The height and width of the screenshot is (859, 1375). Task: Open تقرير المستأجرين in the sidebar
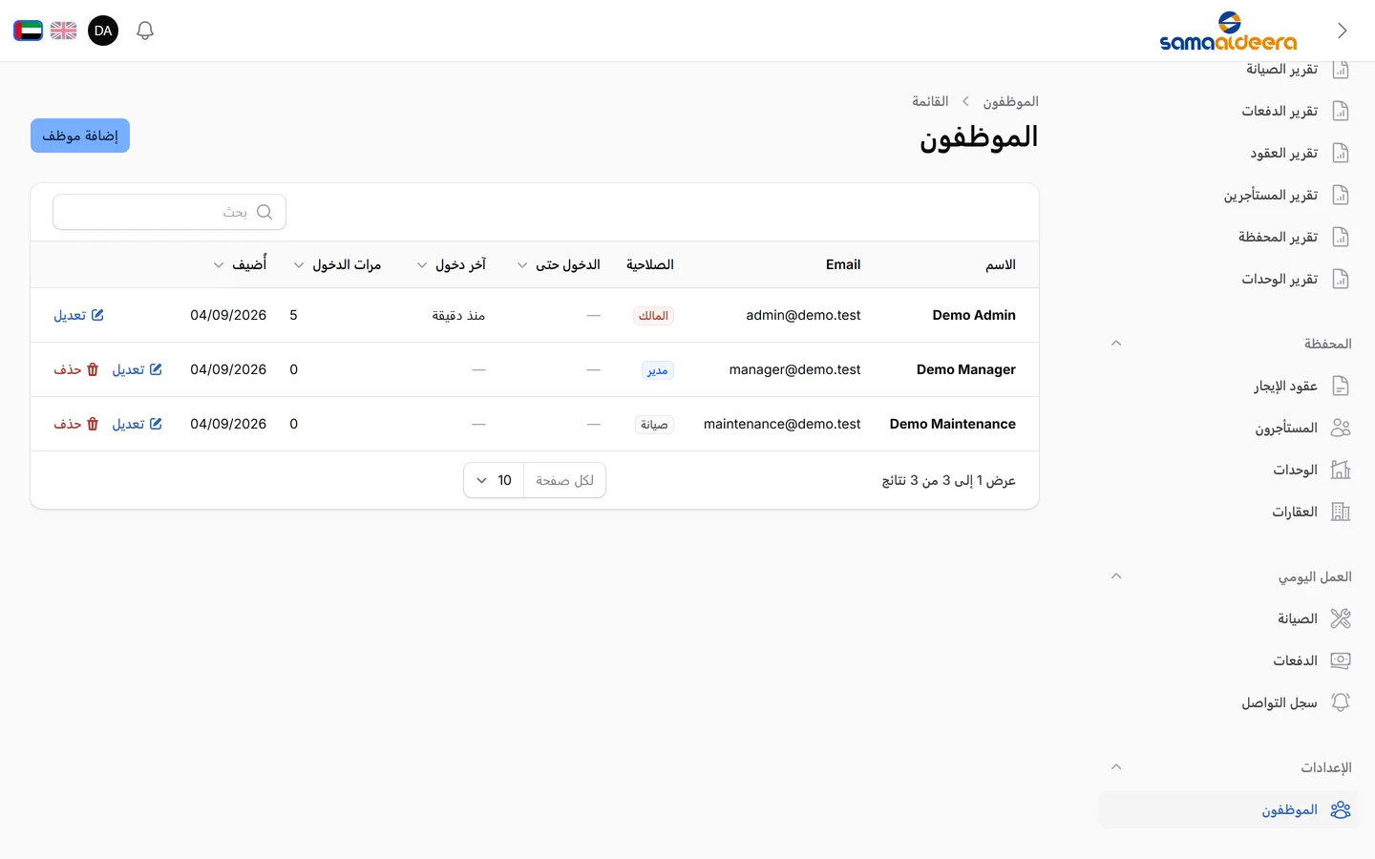click(1228, 195)
